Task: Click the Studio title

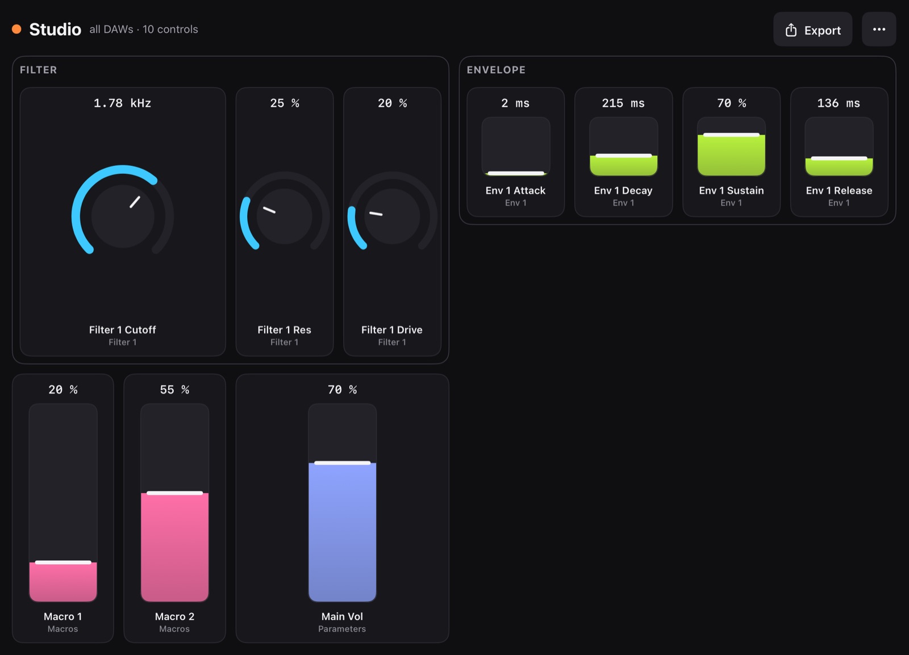Action: point(55,29)
